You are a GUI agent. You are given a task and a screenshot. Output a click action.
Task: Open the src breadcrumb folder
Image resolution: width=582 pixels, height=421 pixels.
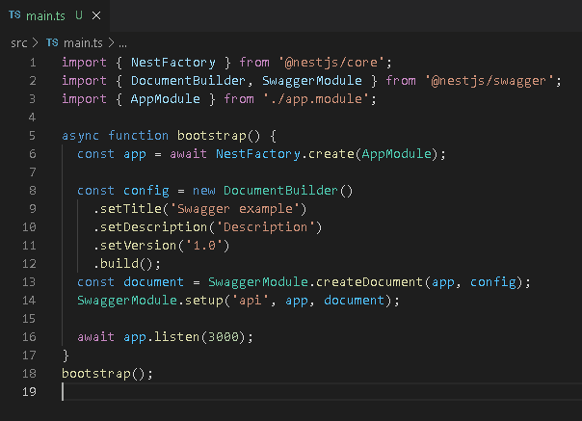coord(19,43)
